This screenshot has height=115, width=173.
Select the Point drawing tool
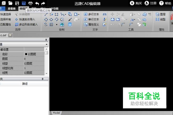pos(57,24)
